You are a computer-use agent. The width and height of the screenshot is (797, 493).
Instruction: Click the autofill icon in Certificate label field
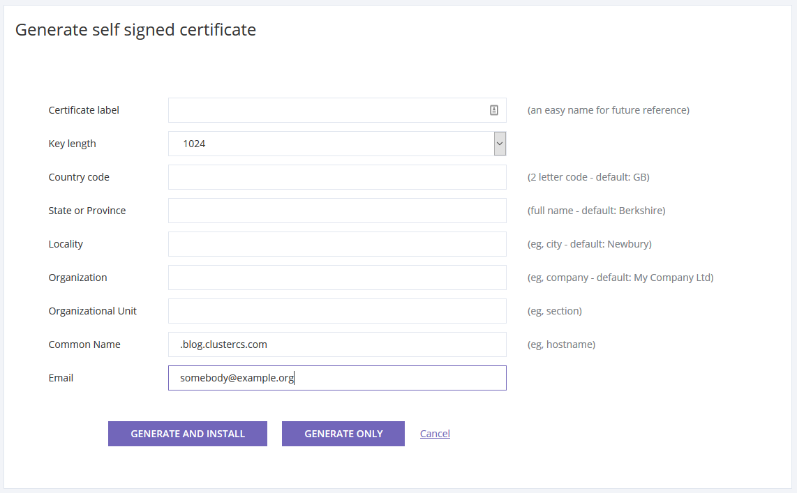coord(493,110)
